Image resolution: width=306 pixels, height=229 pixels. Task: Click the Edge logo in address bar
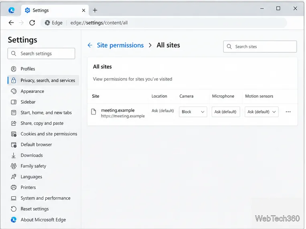pos(47,23)
